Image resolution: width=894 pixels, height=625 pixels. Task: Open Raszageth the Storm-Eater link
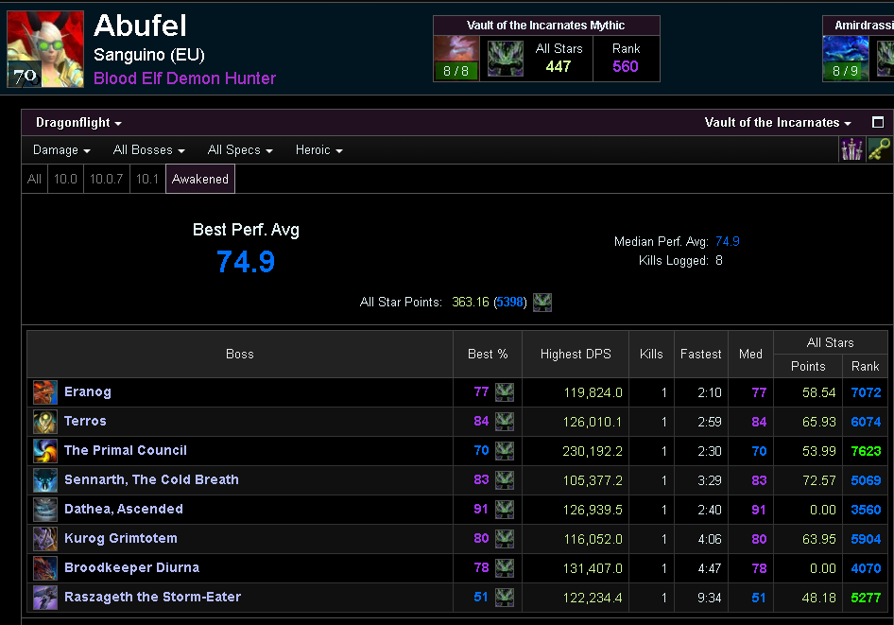tap(152, 597)
